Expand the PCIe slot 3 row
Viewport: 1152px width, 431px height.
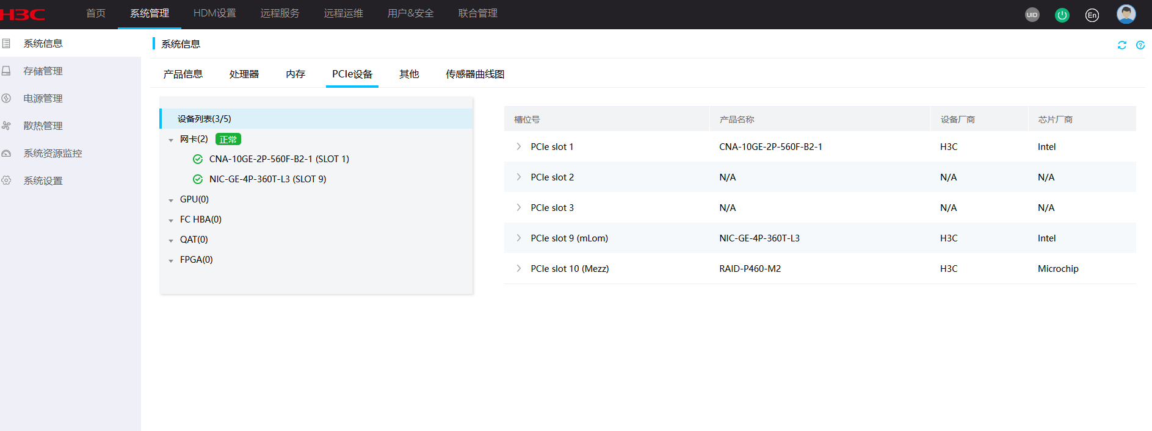pyautogui.click(x=519, y=207)
